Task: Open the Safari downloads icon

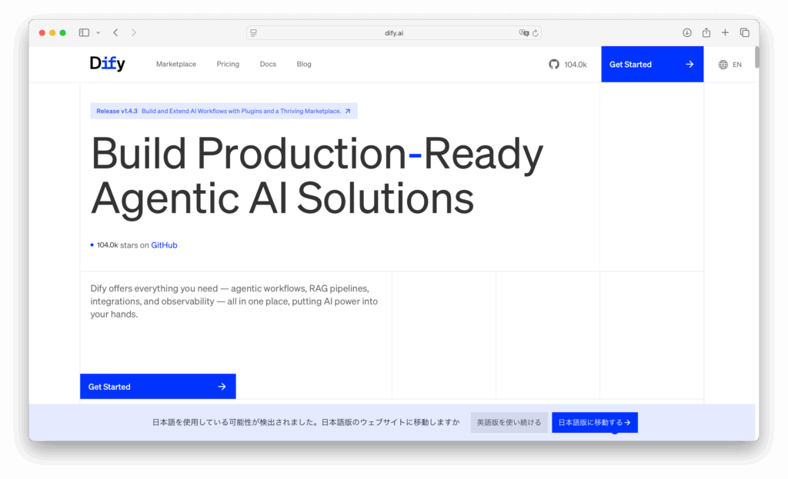Action: pyautogui.click(x=687, y=33)
